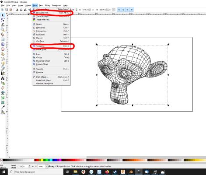
Task: Toggle scale rounded corners option
Action: (x=123, y=10)
